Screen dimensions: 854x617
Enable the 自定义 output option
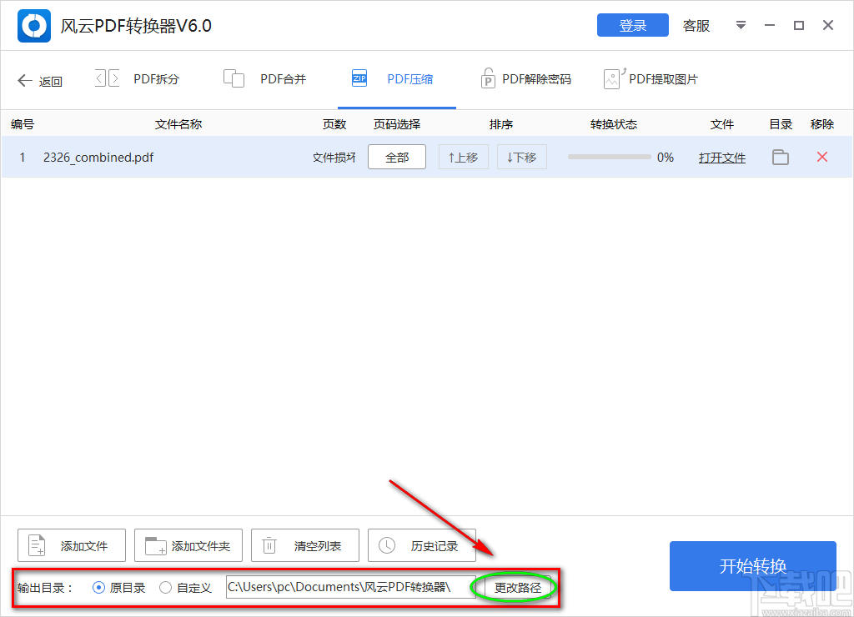tap(164, 587)
